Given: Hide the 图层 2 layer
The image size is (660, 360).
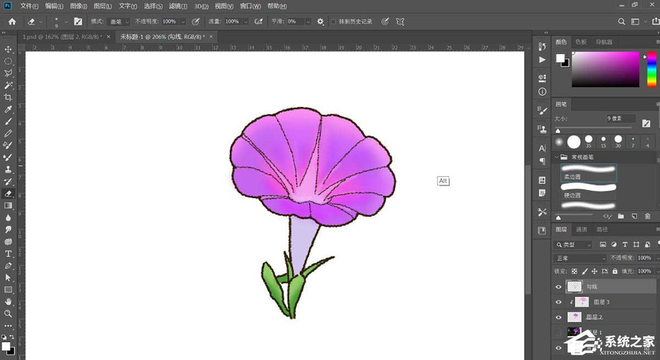Looking at the screenshot, I should [x=559, y=317].
